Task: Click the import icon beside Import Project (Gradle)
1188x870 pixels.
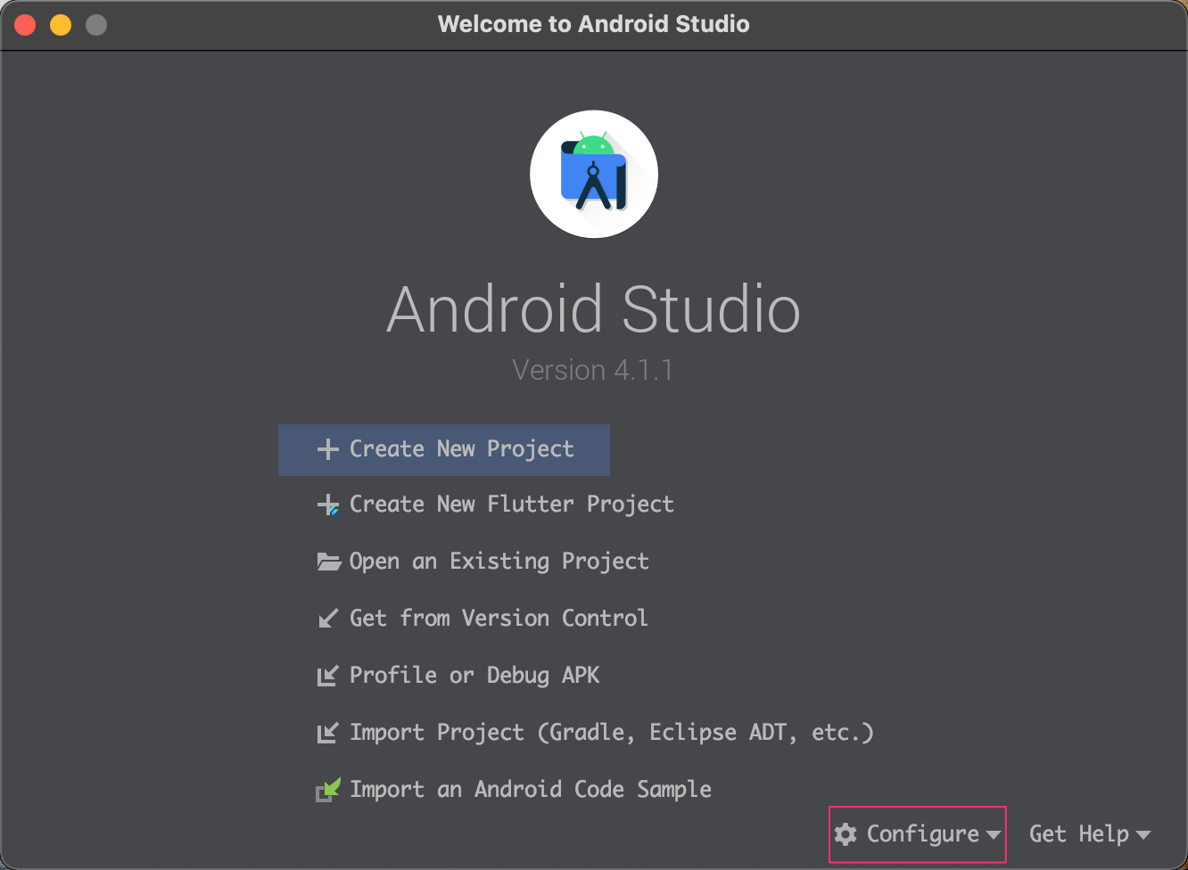Action: pyautogui.click(x=327, y=733)
